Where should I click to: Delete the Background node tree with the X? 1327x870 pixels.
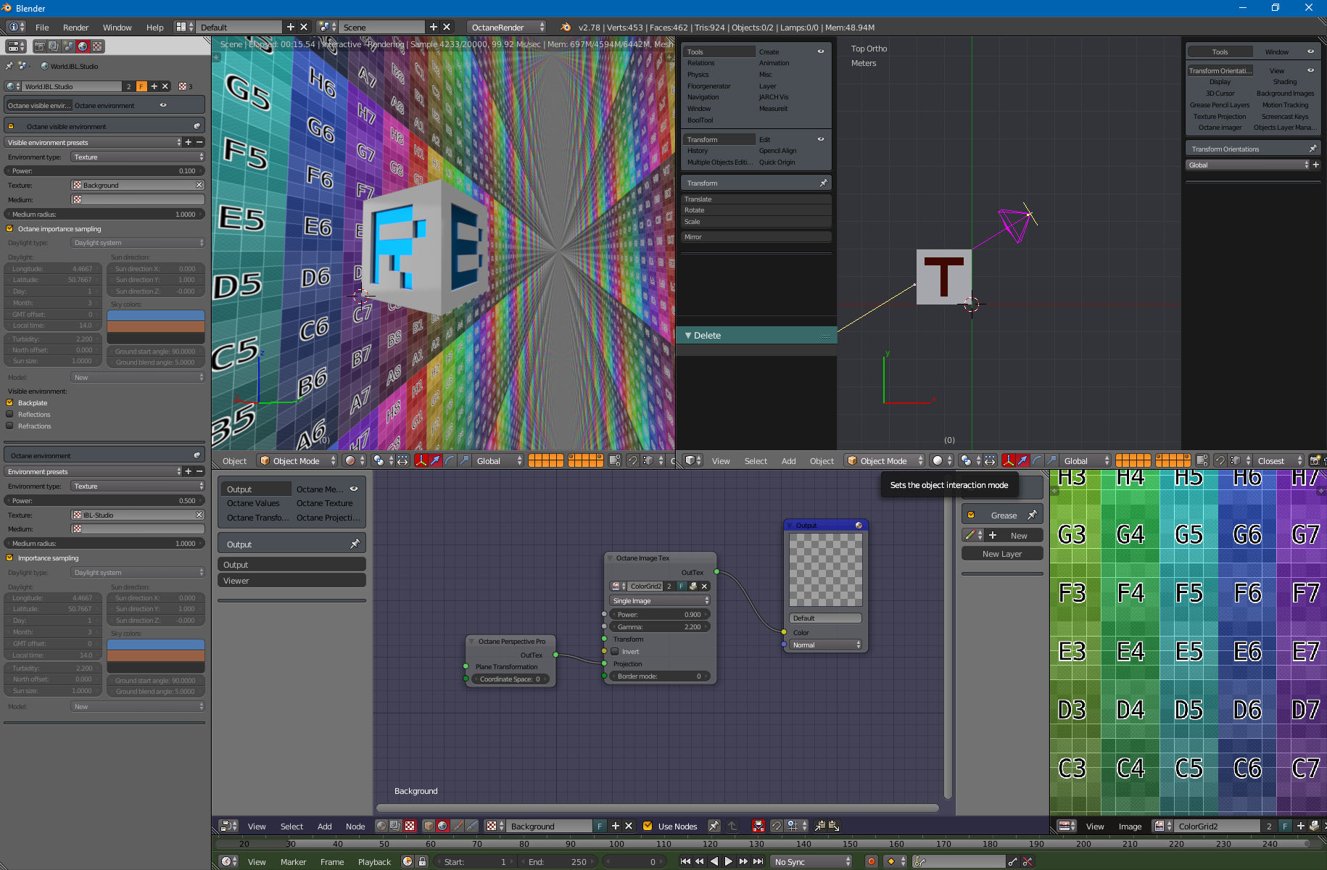(629, 826)
